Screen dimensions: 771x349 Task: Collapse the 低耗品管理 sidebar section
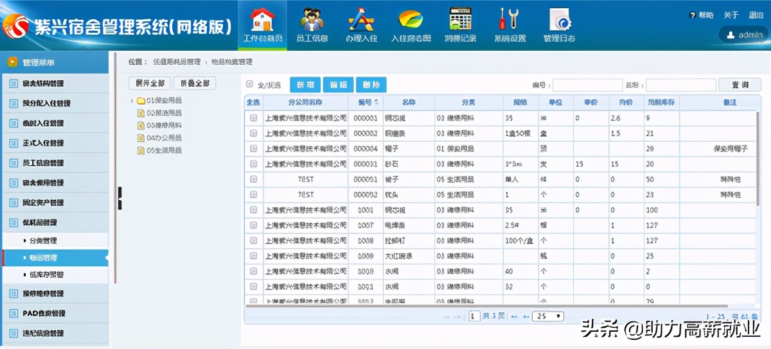coord(55,223)
